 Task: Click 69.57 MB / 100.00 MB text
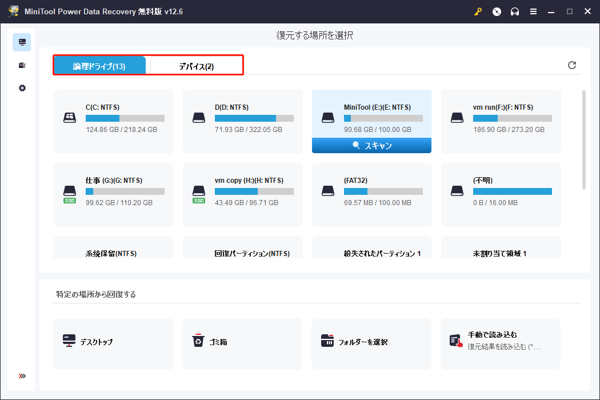pos(378,202)
